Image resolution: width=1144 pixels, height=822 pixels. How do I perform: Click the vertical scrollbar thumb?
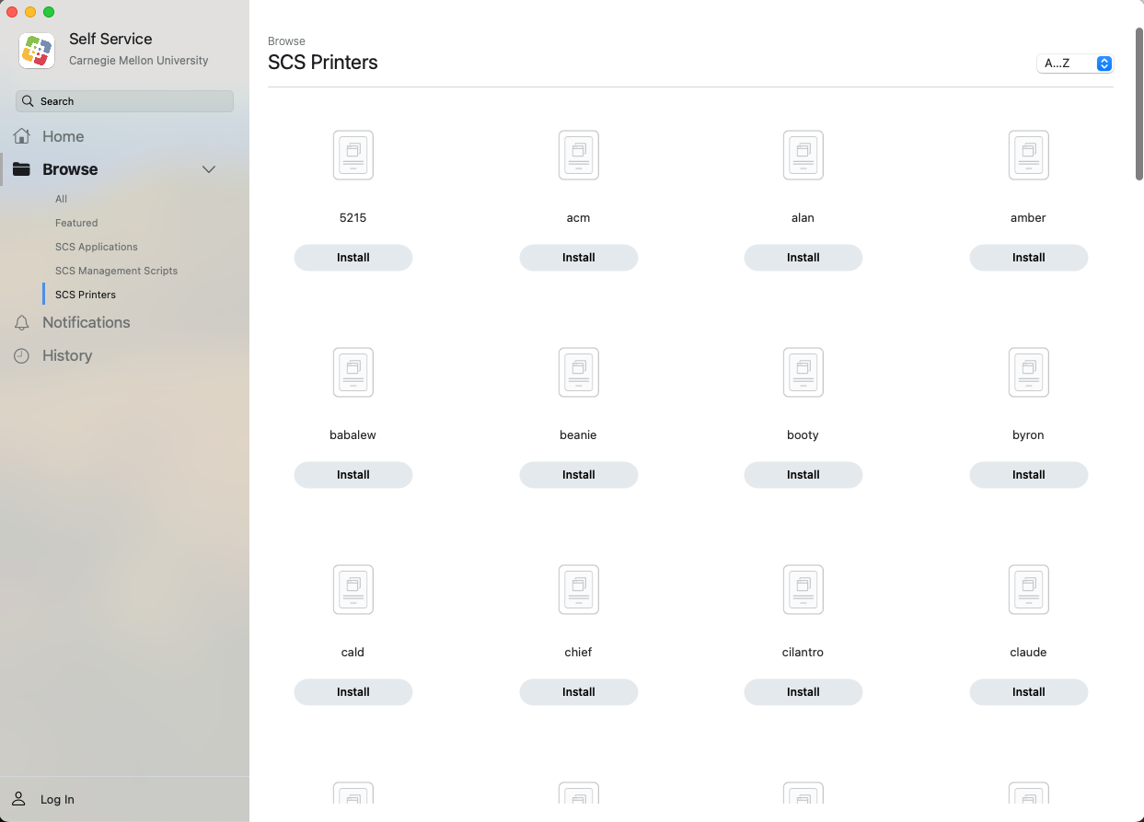click(x=1138, y=103)
